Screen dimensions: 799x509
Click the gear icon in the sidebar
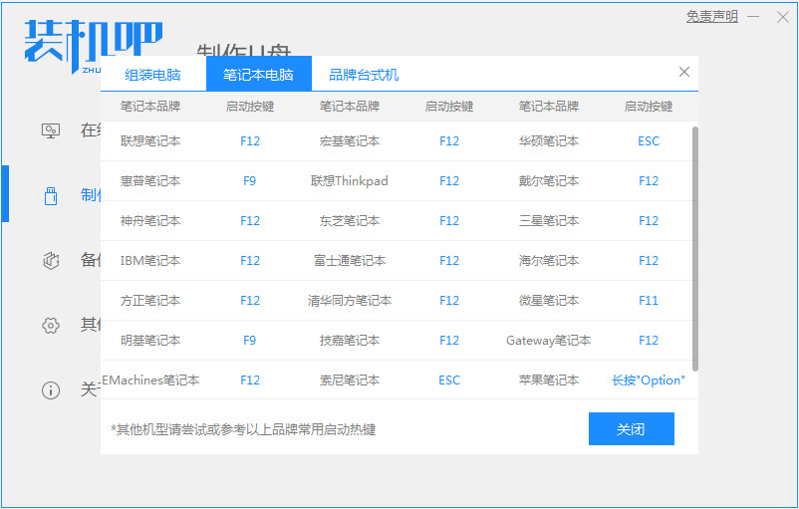(51, 325)
